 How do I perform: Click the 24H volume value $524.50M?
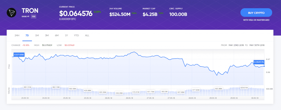coord(120,14)
